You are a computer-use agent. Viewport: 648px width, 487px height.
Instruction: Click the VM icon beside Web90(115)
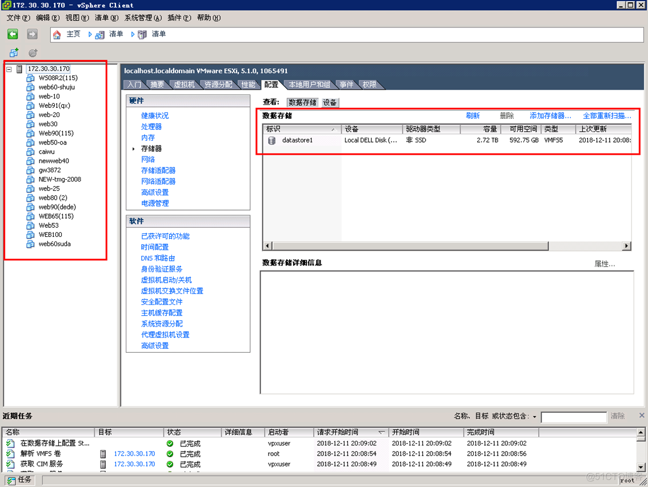[x=31, y=134]
